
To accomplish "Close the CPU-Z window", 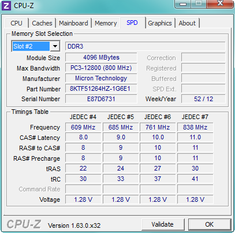I will (x=220, y=4).
